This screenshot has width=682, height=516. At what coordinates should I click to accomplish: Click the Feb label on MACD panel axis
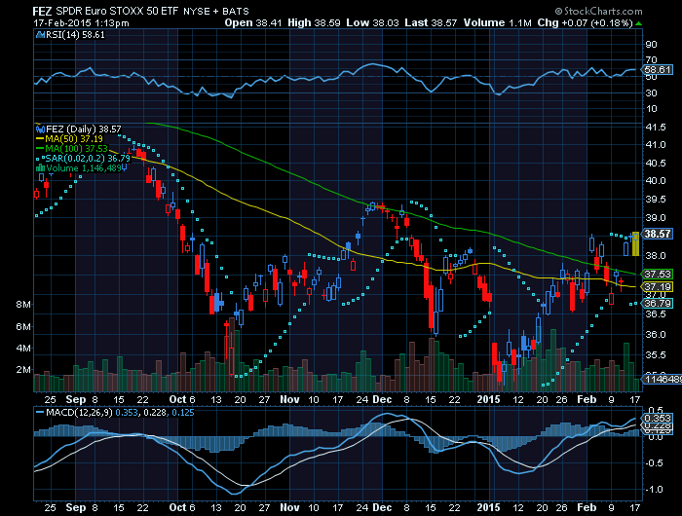click(587, 507)
